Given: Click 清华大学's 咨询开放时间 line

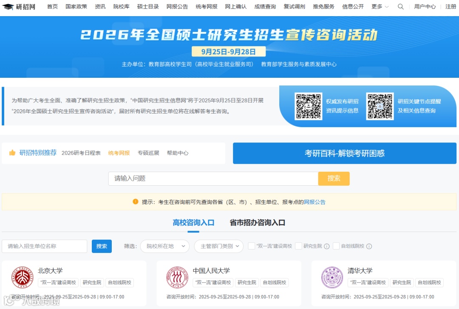Looking at the screenshot, I should pos(378,297).
